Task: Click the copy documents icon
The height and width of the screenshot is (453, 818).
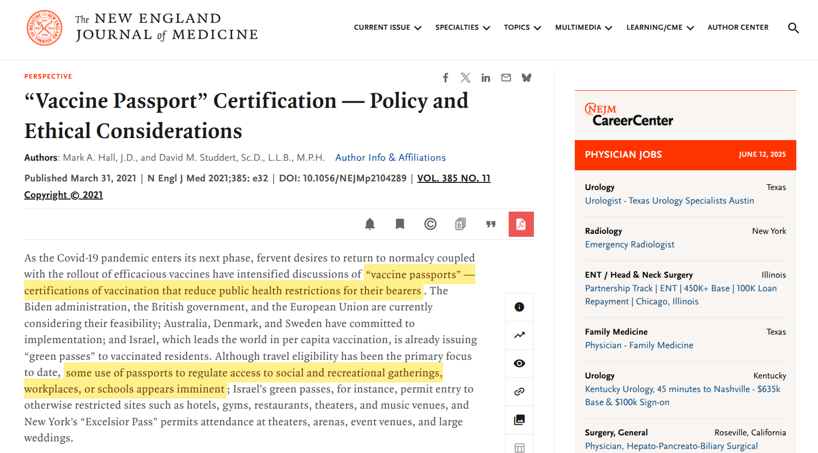Action: click(x=460, y=224)
